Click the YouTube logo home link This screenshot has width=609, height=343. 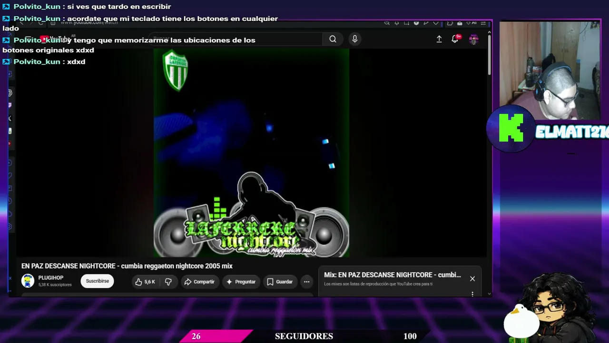click(x=56, y=39)
